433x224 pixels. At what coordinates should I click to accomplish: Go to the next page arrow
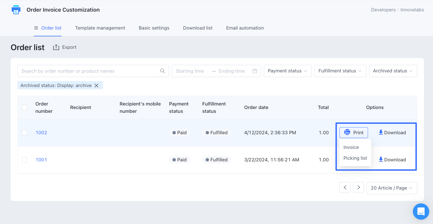point(358,187)
